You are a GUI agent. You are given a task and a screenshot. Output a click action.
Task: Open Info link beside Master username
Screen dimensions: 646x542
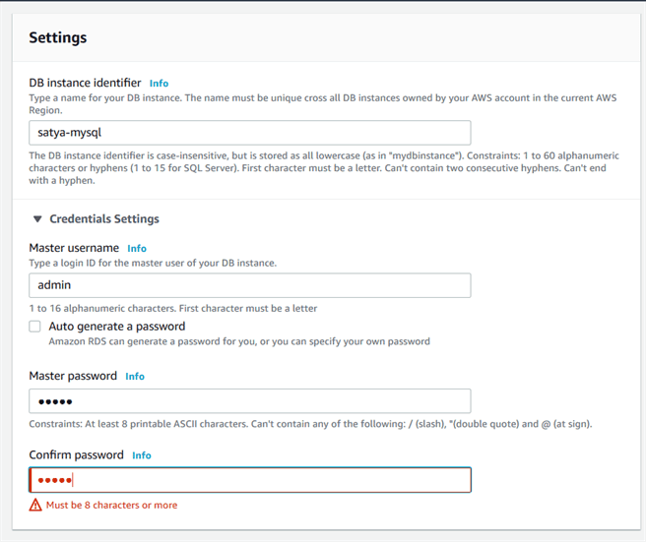[137, 249]
